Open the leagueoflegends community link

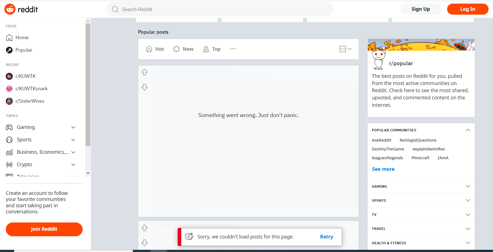[x=387, y=158]
